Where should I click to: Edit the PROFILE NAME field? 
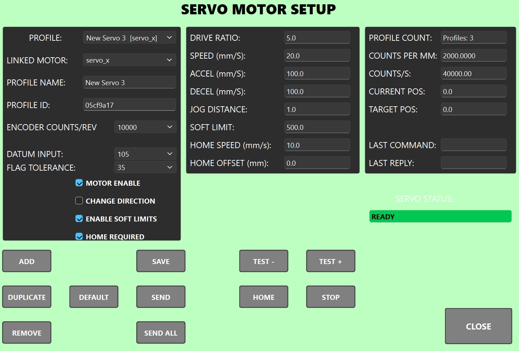(x=129, y=82)
